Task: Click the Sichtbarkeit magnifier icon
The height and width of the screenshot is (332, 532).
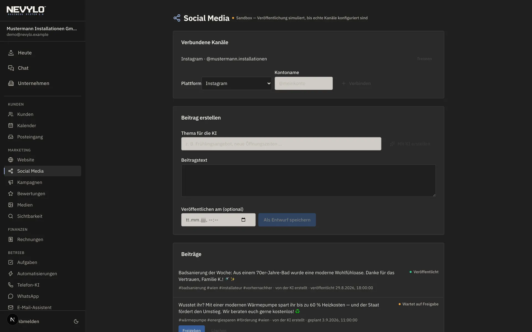Action: tap(11, 216)
